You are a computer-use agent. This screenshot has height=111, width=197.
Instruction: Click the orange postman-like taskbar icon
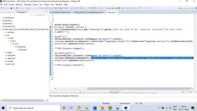103,108
